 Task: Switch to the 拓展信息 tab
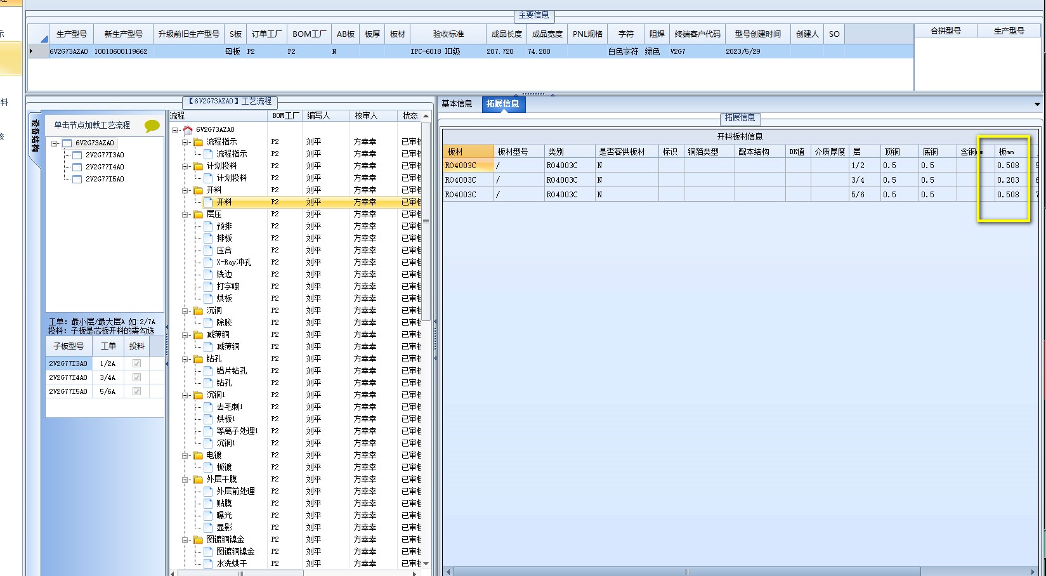(x=503, y=104)
